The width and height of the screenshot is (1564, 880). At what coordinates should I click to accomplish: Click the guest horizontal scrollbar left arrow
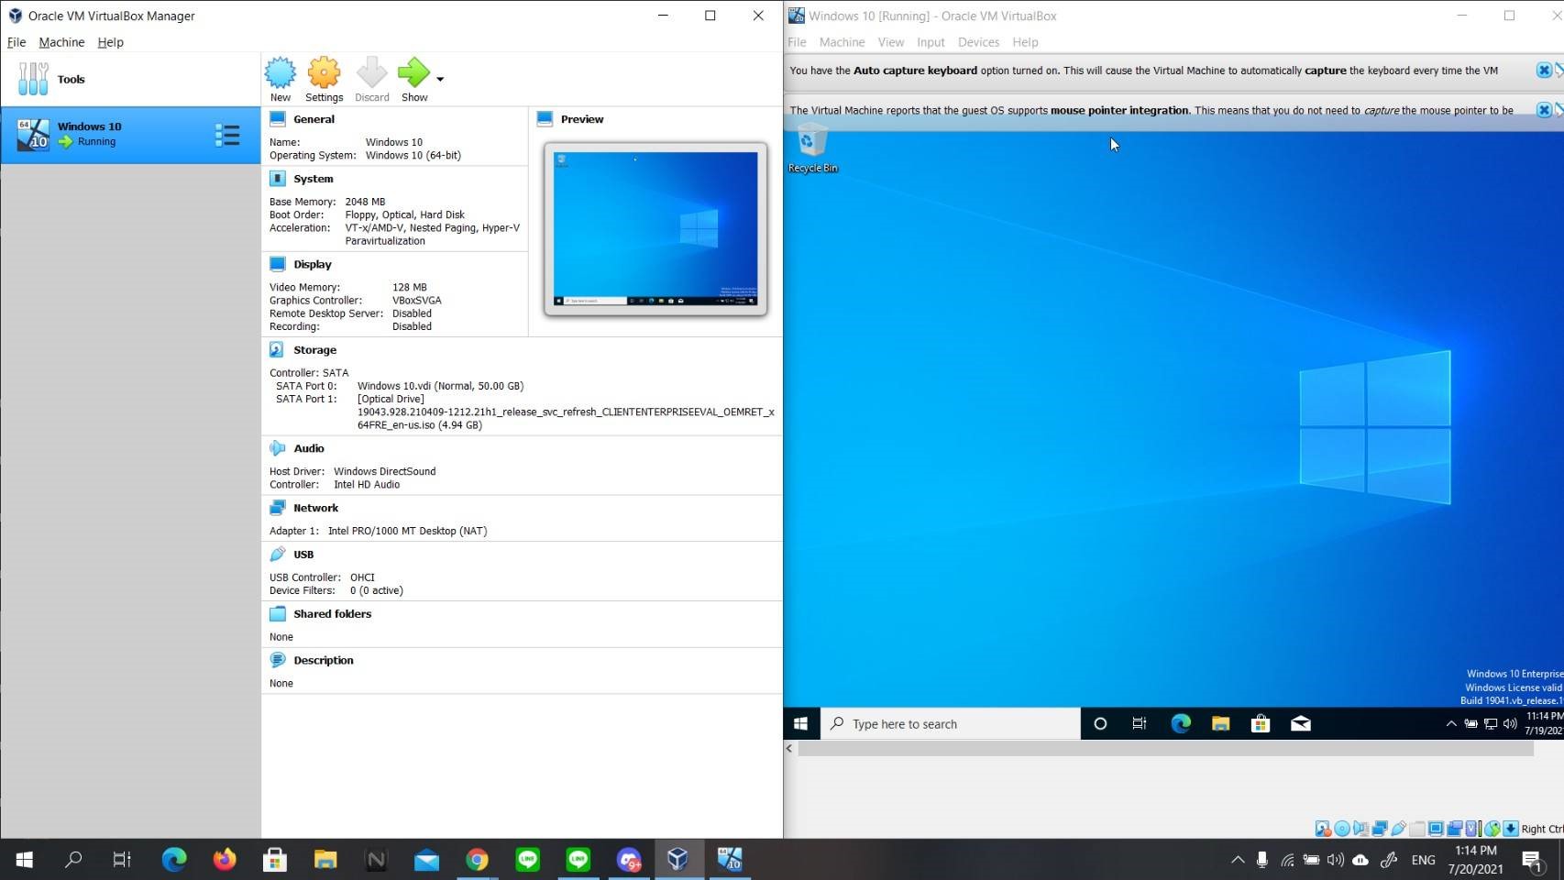point(789,749)
